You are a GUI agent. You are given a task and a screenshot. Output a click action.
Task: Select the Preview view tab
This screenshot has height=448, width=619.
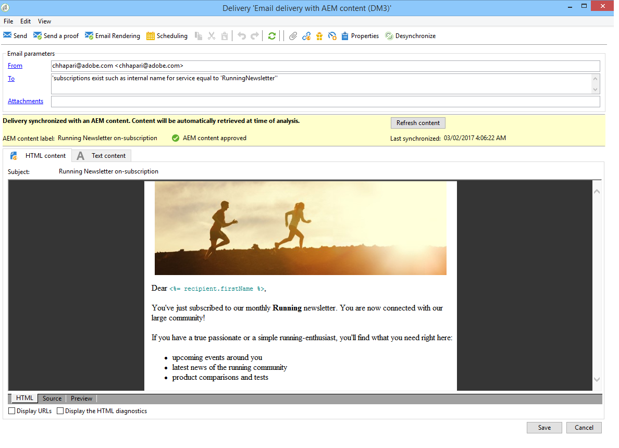[81, 399]
